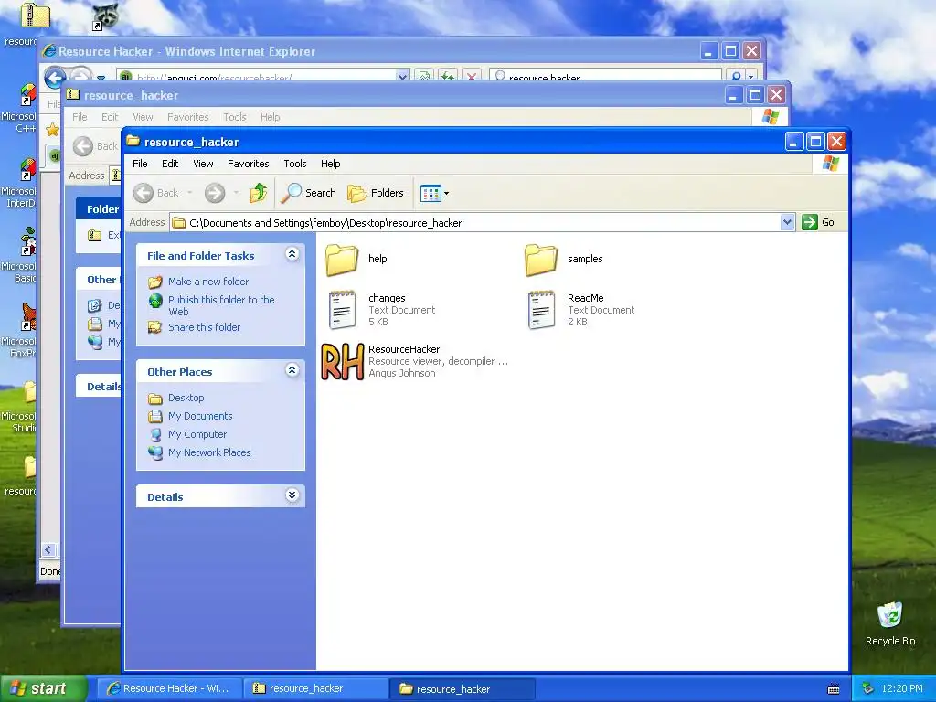Click Share this folder link
This screenshot has height=702, width=936.
204,327
